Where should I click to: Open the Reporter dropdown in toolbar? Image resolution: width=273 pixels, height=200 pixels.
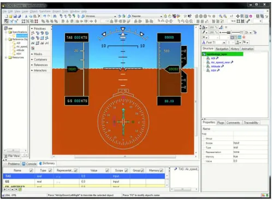click(161, 16)
